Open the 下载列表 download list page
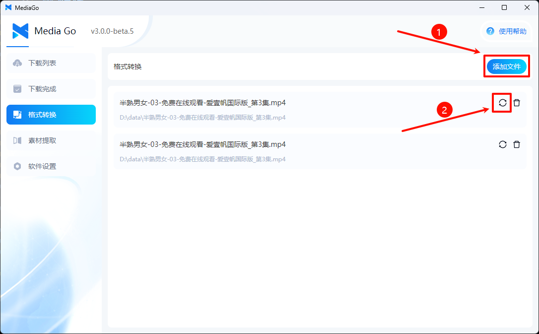The width and height of the screenshot is (539, 334). [x=51, y=63]
